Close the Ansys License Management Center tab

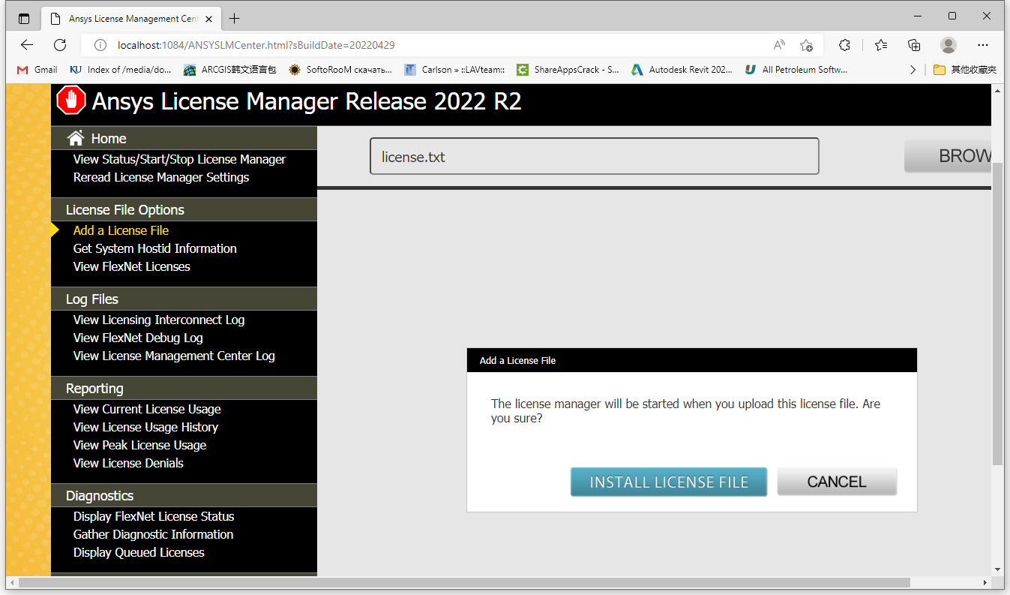(x=208, y=19)
